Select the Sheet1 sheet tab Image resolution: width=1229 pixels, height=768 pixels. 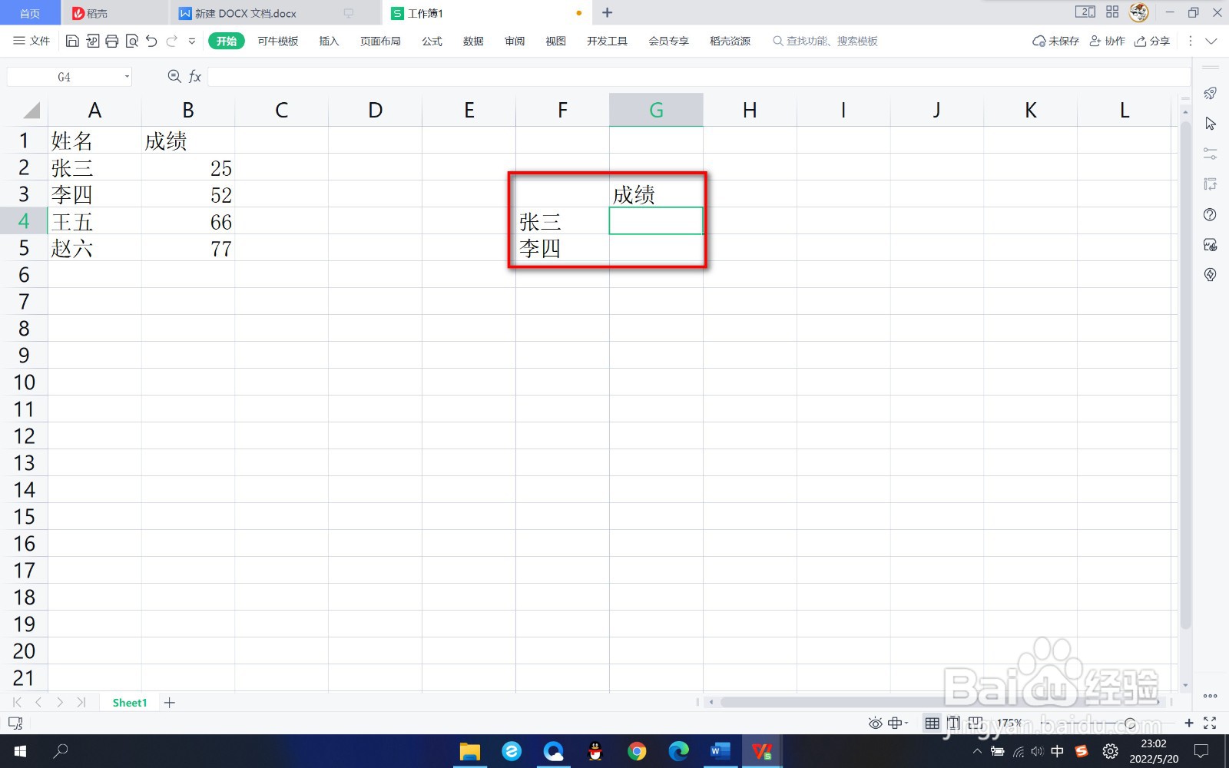point(129,703)
